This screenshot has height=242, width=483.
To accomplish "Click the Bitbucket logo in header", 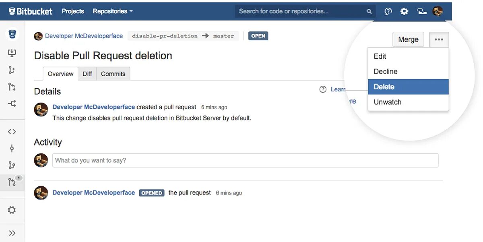I will click(x=31, y=11).
